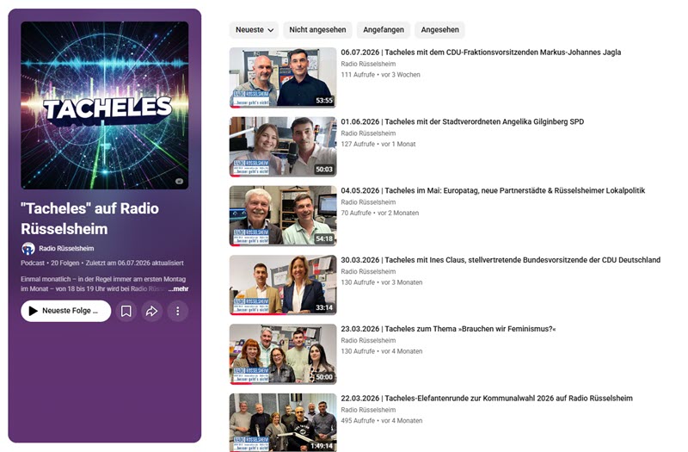Click the podcast title "Tacheles" auf Radio Rüsselsheim
This screenshot has width=688, height=452.
tap(90, 219)
